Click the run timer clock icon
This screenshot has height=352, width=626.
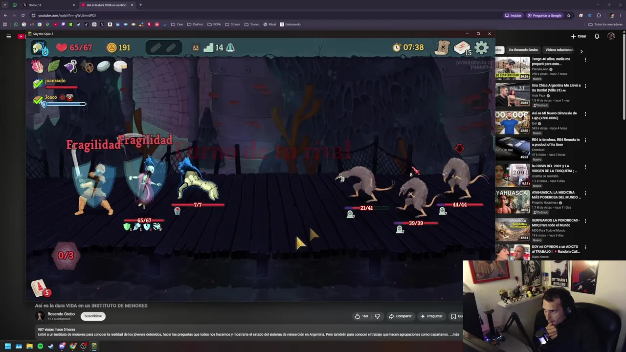coord(397,47)
